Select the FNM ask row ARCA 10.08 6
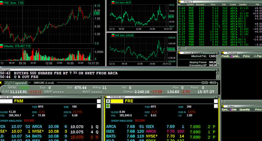This screenshot has width=262, height=141. [50, 127]
